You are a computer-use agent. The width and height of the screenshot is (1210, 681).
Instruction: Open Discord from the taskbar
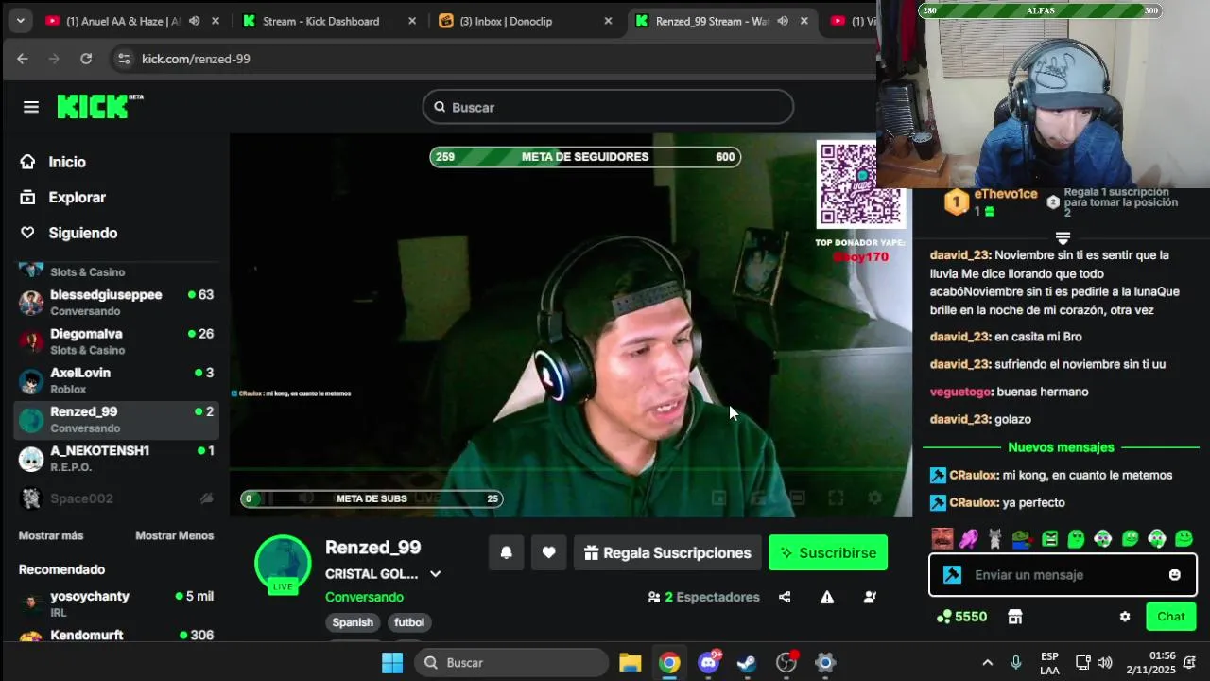click(x=708, y=662)
